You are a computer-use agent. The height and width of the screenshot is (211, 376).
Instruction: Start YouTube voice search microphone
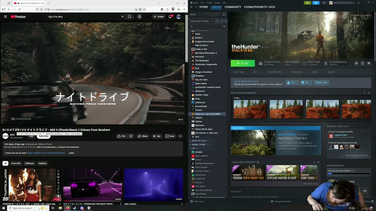tap(140, 17)
